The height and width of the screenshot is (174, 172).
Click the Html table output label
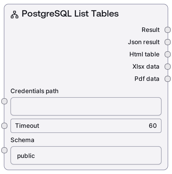[x=144, y=54]
